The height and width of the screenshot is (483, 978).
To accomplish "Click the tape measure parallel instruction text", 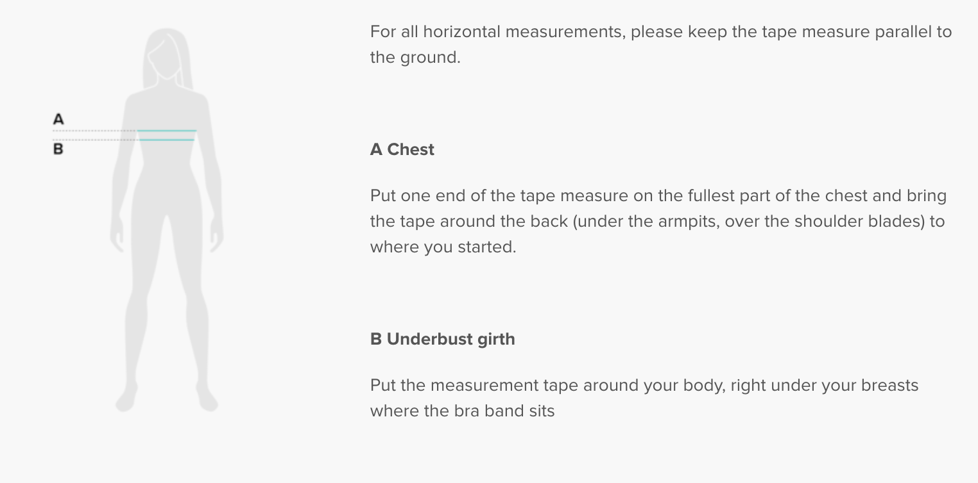I will click(x=660, y=44).
